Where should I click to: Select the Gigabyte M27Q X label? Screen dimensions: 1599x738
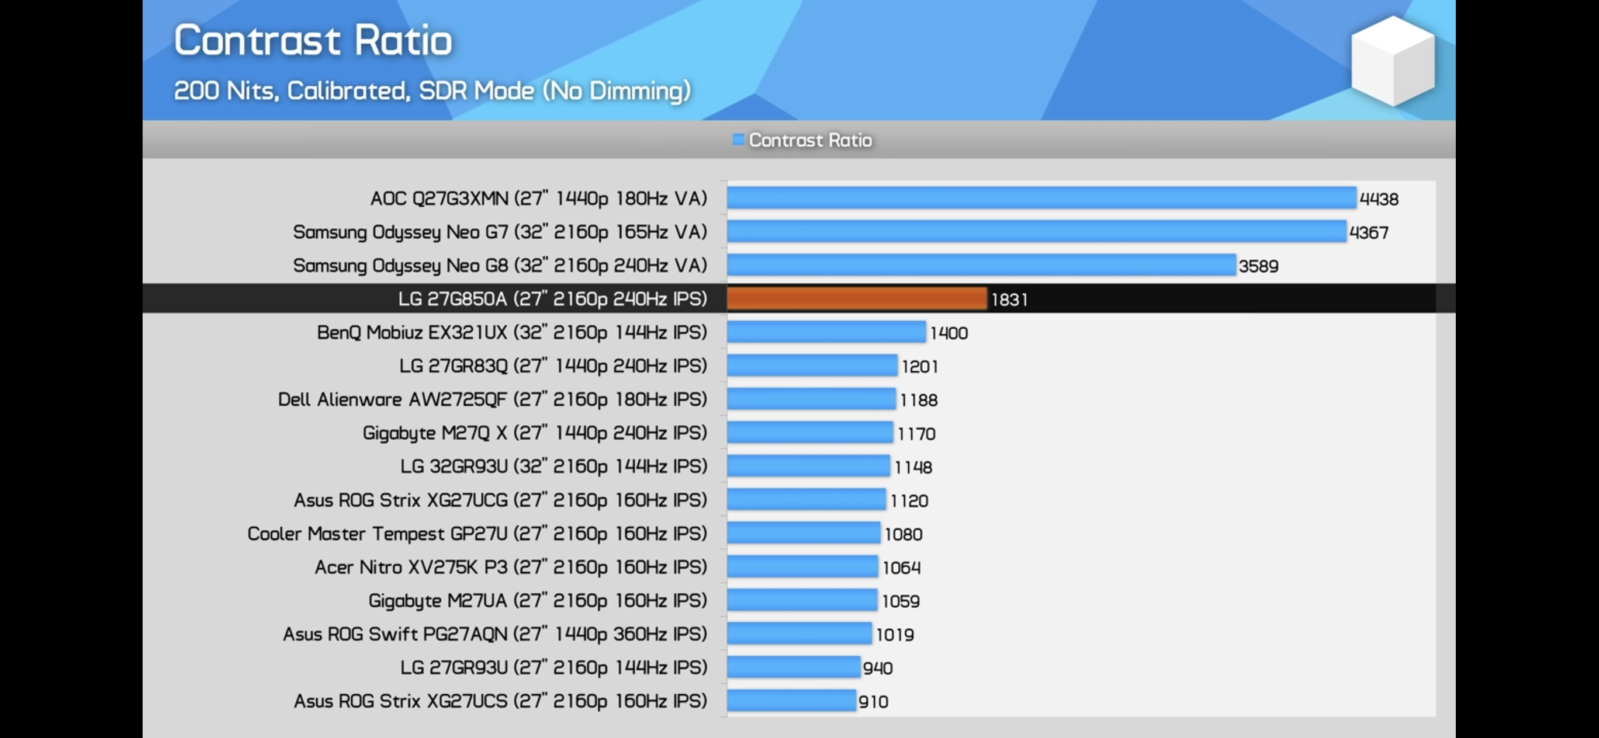pyautogui.click(x=535, y=433)
